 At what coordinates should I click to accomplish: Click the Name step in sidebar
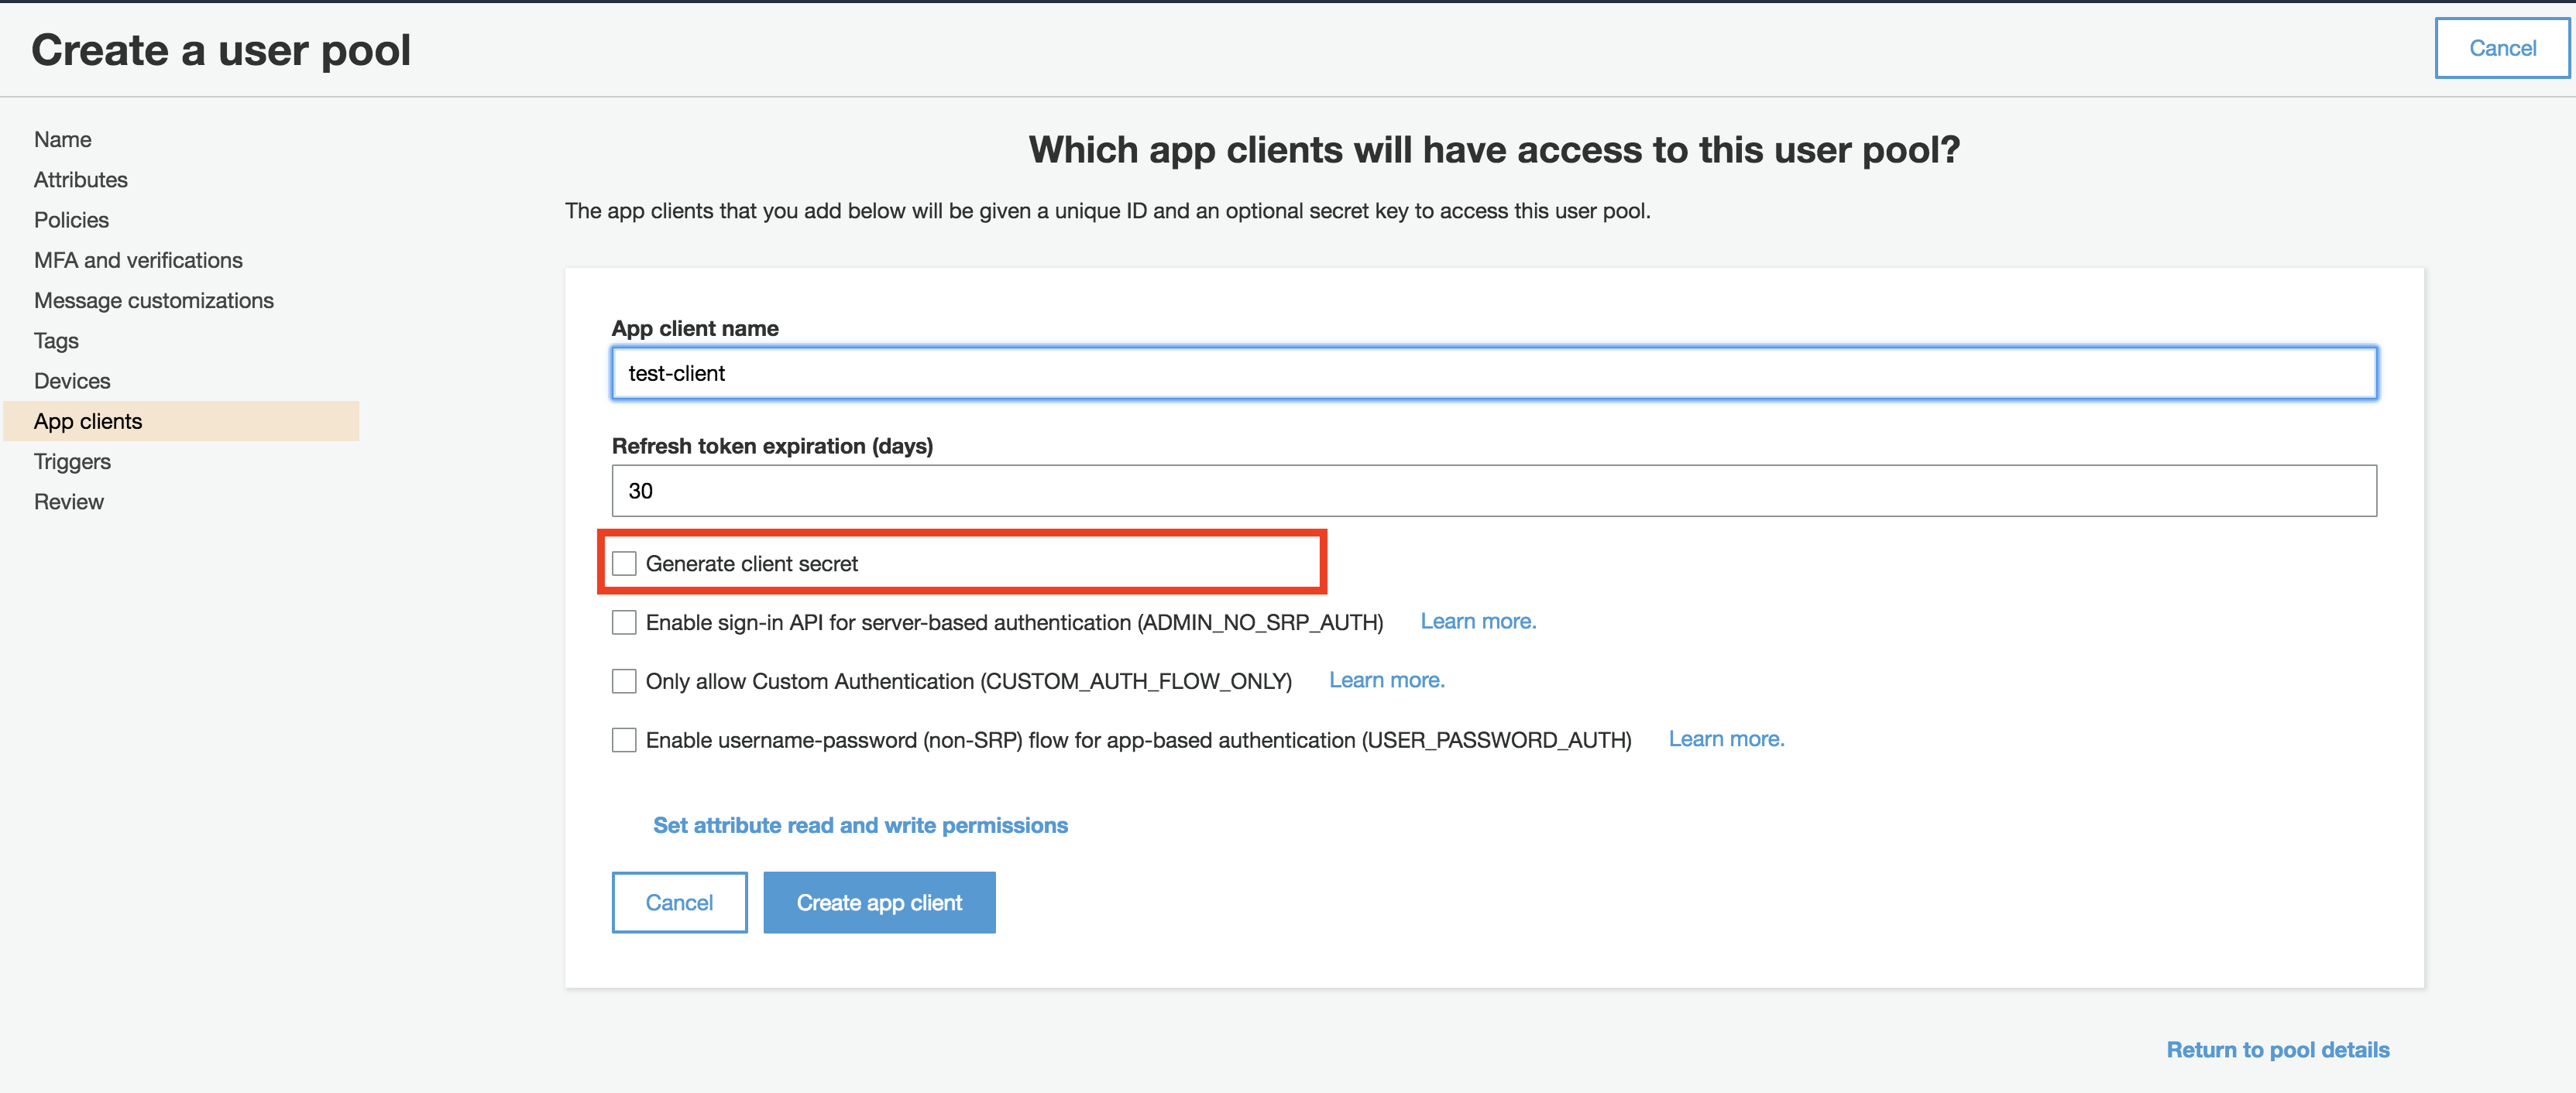point(63,139)
